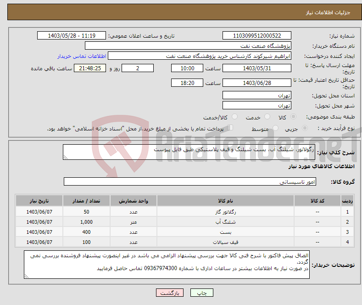The height and width of the screenshot is (305, 362).
Task: Click the quantity 100 cell
Action: coord(86,242)
